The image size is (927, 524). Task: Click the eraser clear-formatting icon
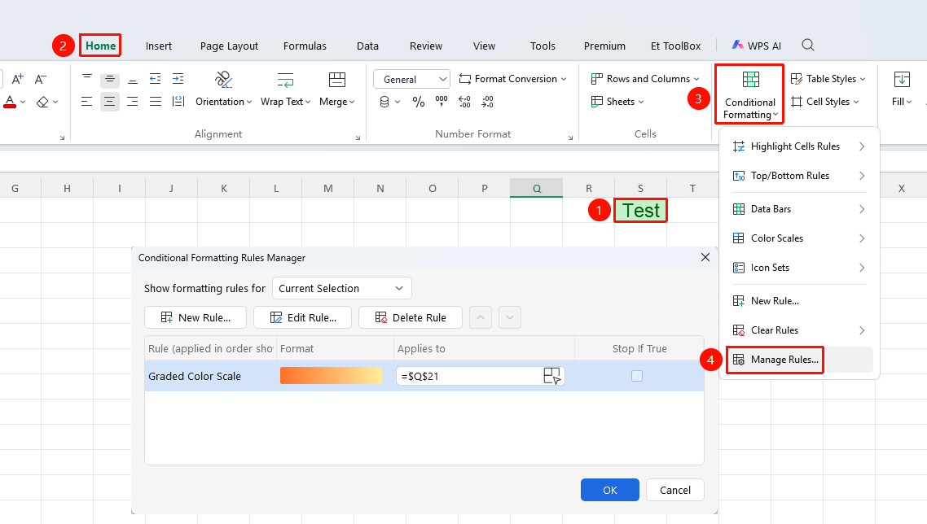coord(42,102)
